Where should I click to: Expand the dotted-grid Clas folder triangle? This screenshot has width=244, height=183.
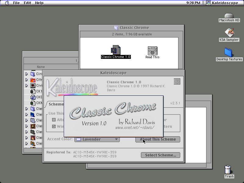click(27, 120)
